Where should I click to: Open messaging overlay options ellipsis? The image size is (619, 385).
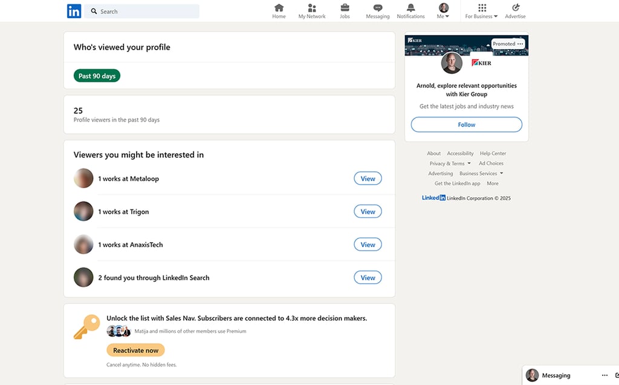click(604, 375)
